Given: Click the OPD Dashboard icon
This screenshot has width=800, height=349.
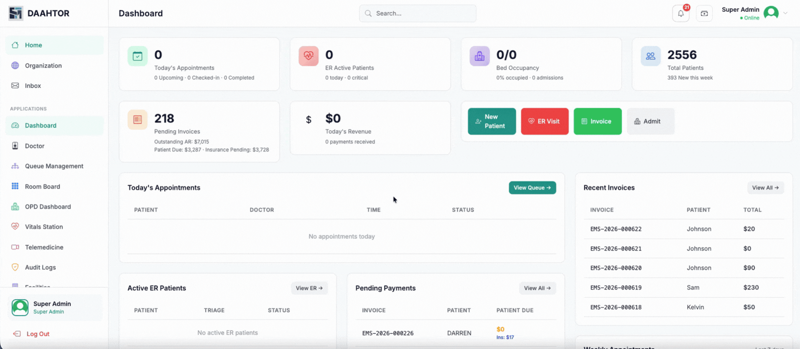Looking at the screenshot, I should tap(15, 207).
